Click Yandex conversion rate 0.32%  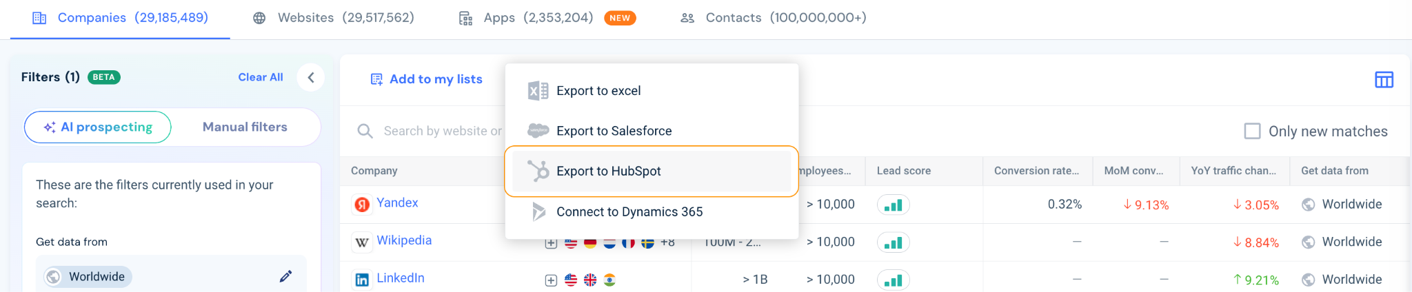pyautogui.click(x=1065, y=205)
